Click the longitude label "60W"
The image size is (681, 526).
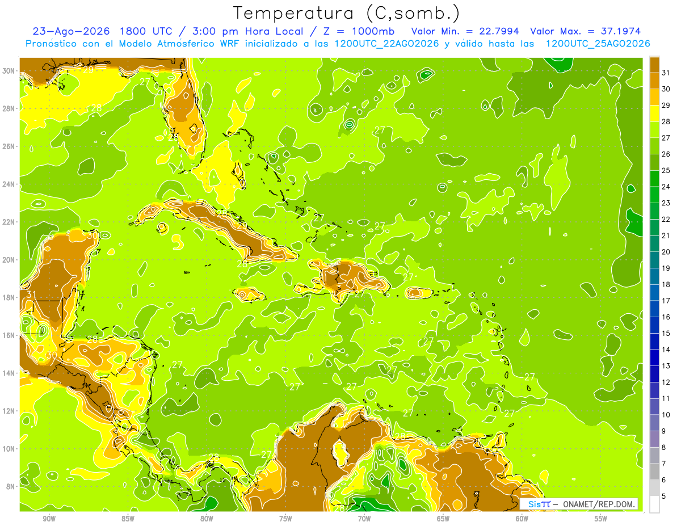522,519
